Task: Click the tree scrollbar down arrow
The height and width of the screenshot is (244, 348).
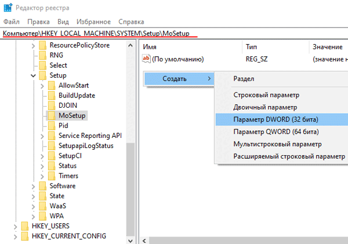Action: coord(130,241)
